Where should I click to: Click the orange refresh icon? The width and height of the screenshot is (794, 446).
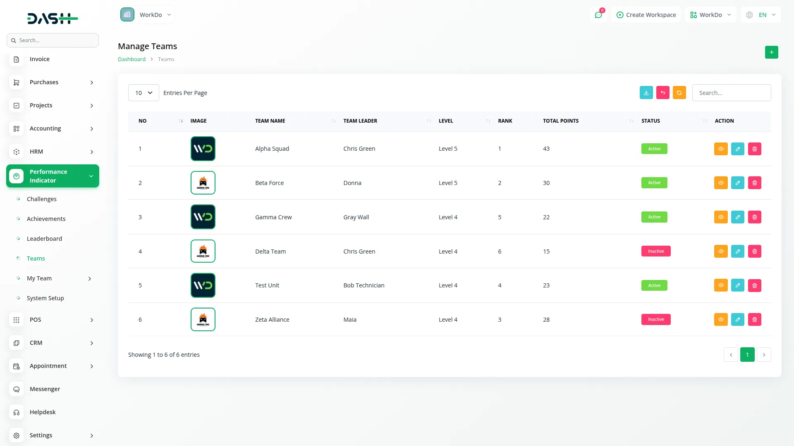(x=679, y=93)
